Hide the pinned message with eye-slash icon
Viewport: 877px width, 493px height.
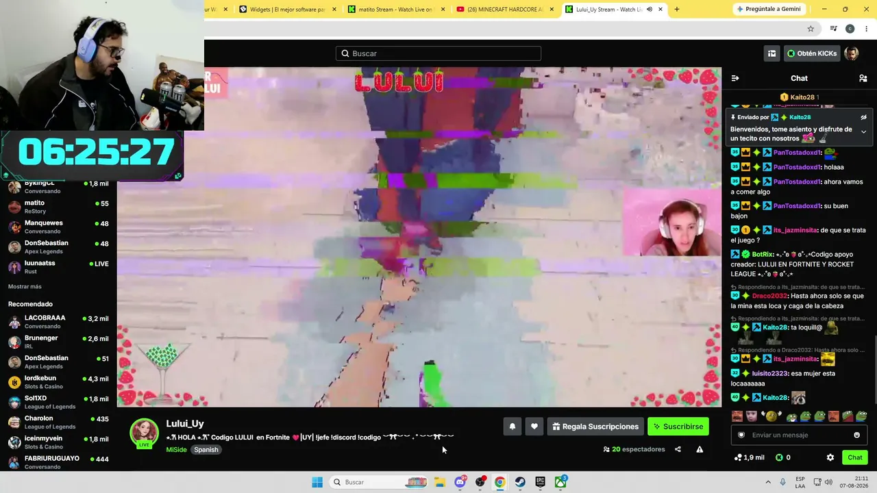pos(863,117)
